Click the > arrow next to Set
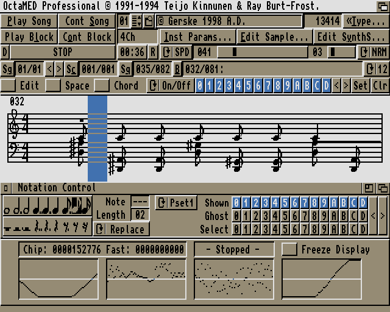Image resolution: width=390 pixels, height=312 pixels. pyautogui.click(x=346, y=85)
